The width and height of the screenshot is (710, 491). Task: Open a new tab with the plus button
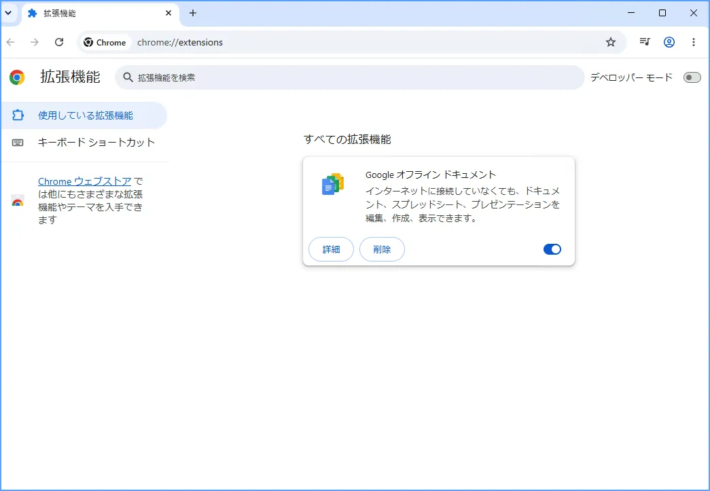[x=193, y=13]
